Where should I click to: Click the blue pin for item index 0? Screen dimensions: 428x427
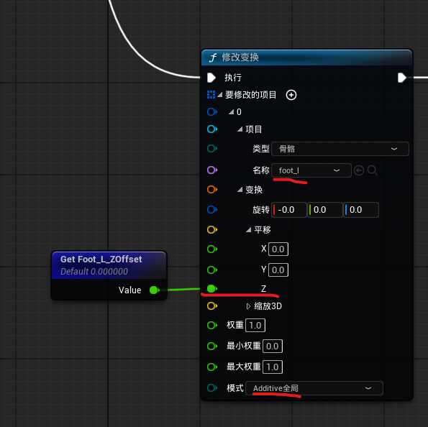coord(212,112)
